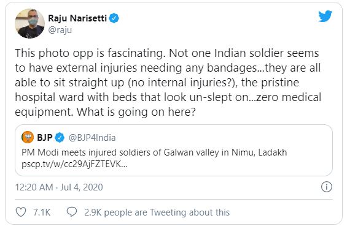
Task: Open the pscp.tv/w/cc29AjFZTEVK link
Action: coord(74,164)
